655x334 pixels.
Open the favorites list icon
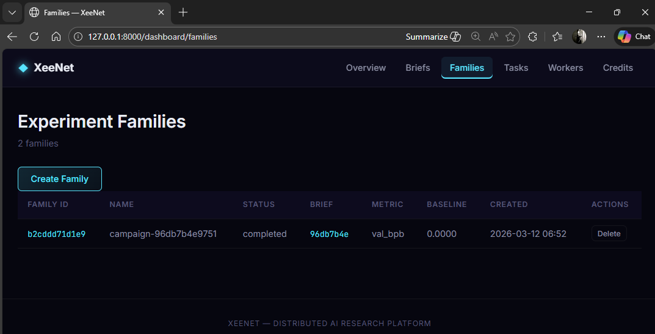(557, 37)
